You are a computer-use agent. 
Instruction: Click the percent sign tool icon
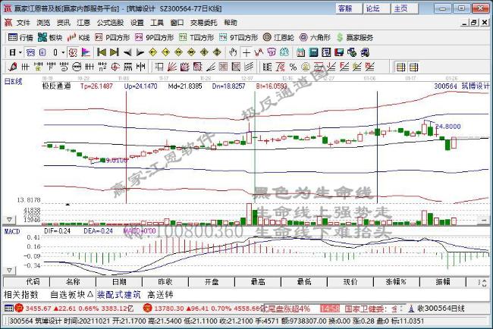coord(293,67)
